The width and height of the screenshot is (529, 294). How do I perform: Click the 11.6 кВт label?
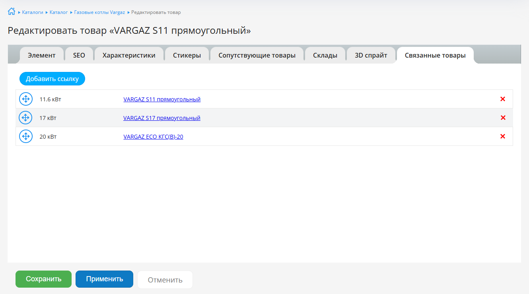click(51, 99)
